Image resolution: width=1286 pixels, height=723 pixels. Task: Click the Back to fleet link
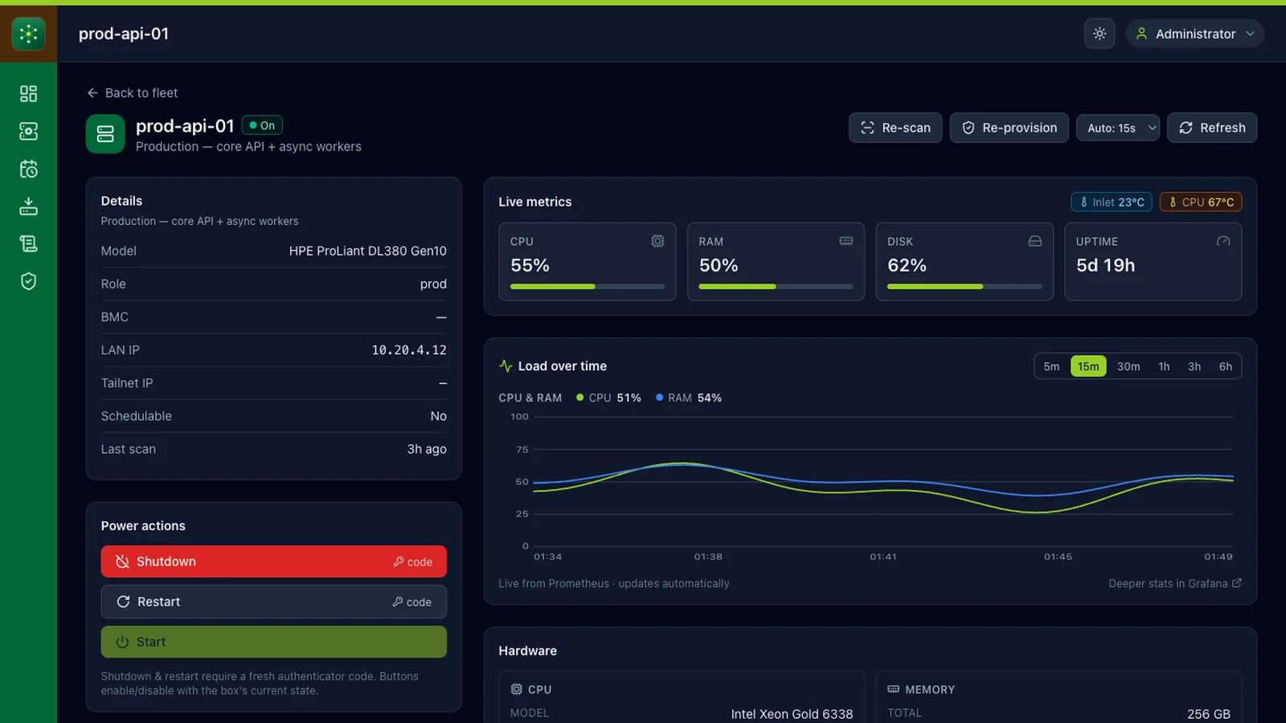click(x=133, y=93)
